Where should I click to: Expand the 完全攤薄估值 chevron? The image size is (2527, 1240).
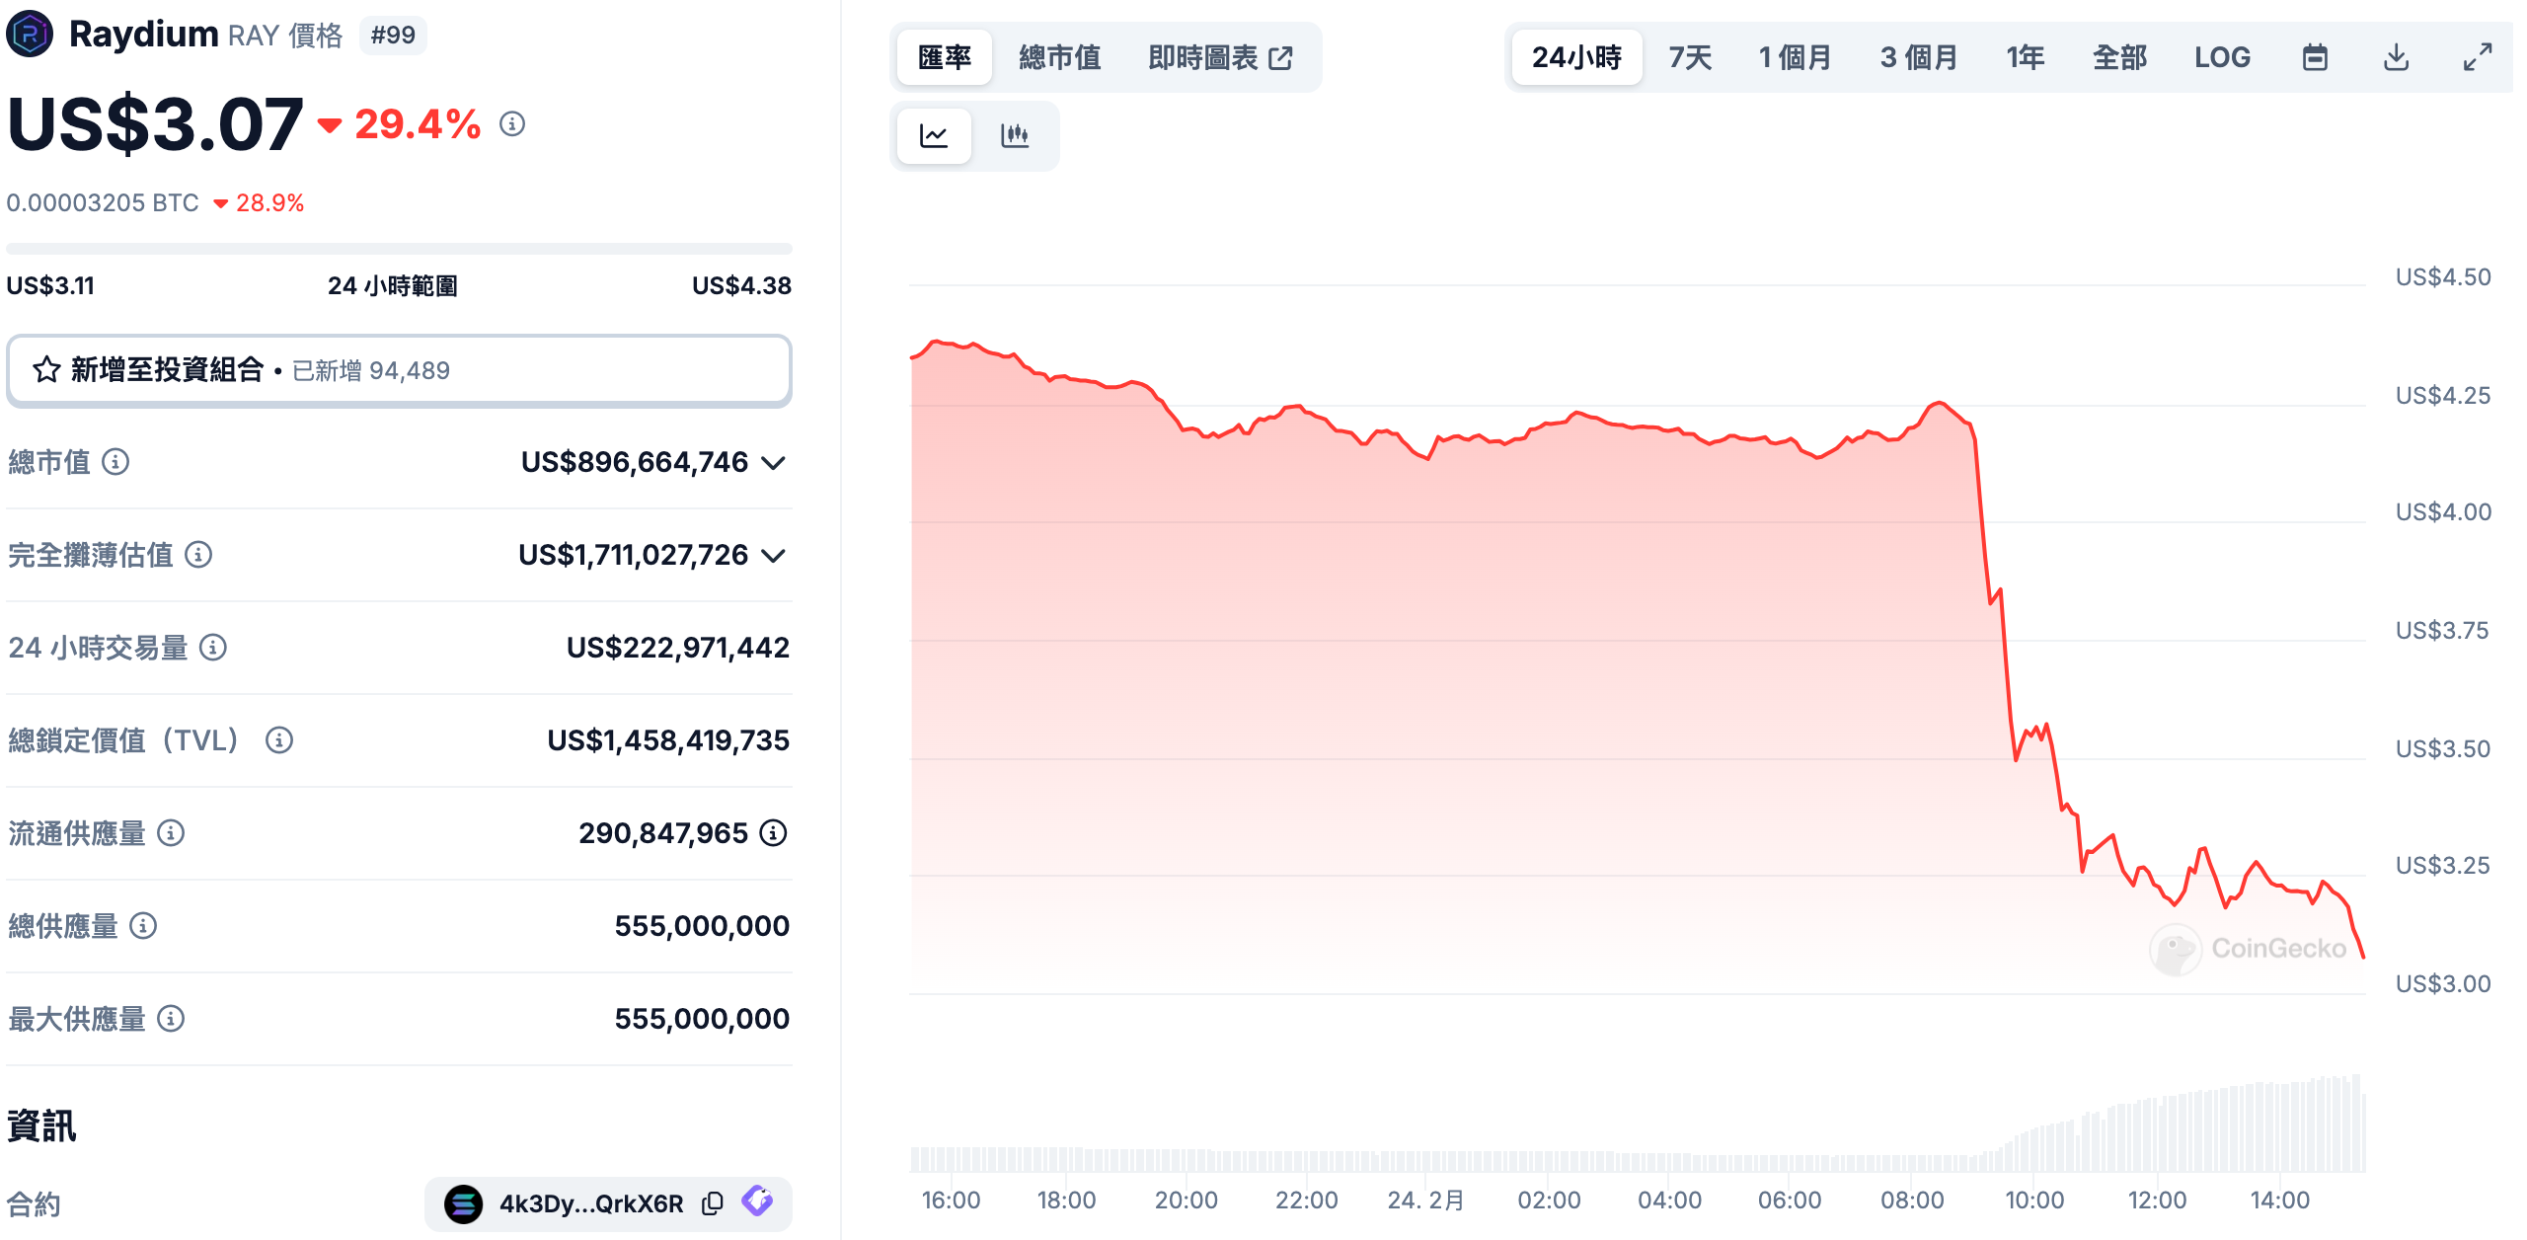775,555
